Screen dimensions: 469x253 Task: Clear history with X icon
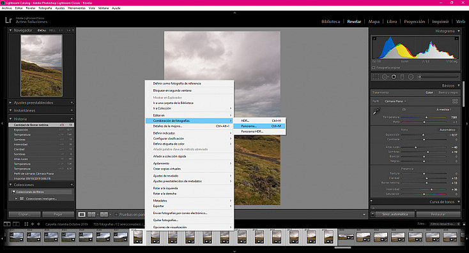[72, 119]
